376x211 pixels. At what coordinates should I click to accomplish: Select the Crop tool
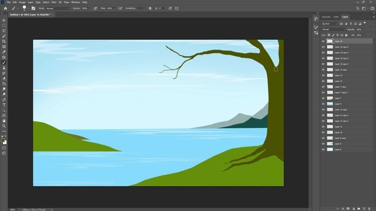4,42
